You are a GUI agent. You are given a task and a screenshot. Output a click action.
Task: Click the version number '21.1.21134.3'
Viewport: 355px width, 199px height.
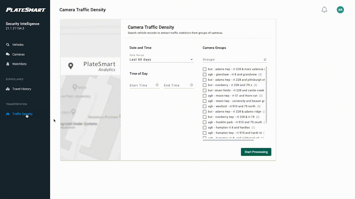click(15, 28)
